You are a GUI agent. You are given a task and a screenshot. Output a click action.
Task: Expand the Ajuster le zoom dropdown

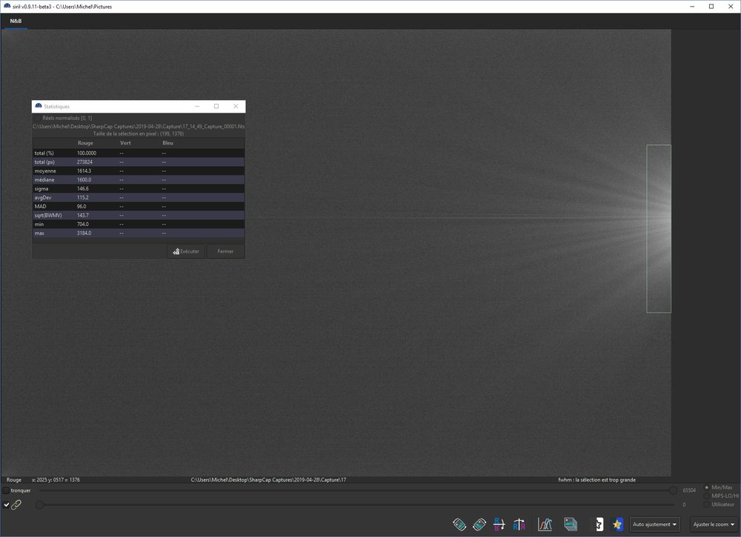point(714,524)
